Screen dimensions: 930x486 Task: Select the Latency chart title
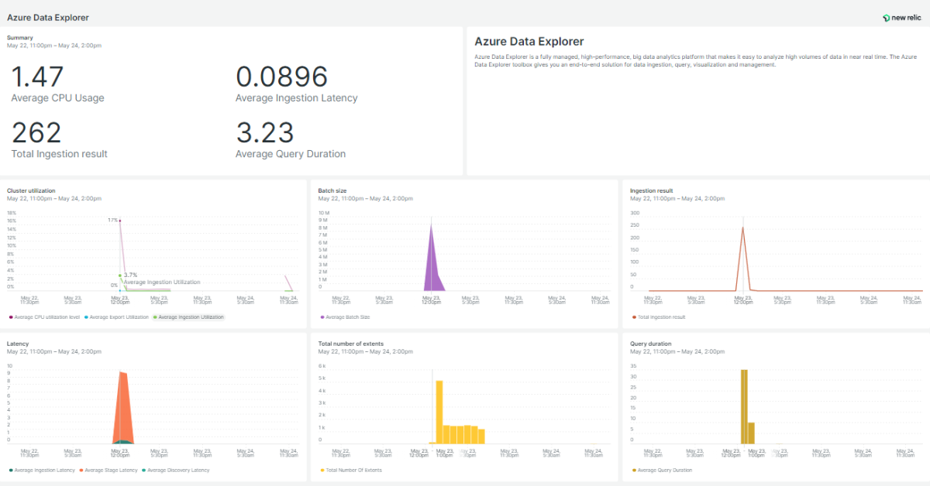tap(18, 343)
